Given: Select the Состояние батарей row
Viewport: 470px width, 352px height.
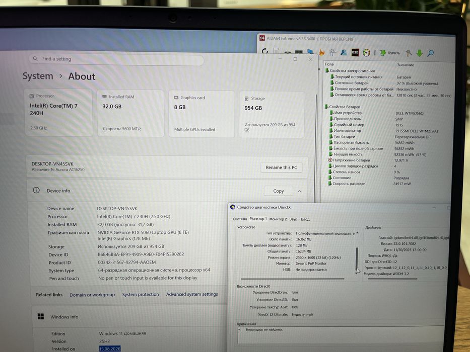Looking at the screenshot, I should coord(384,83).
